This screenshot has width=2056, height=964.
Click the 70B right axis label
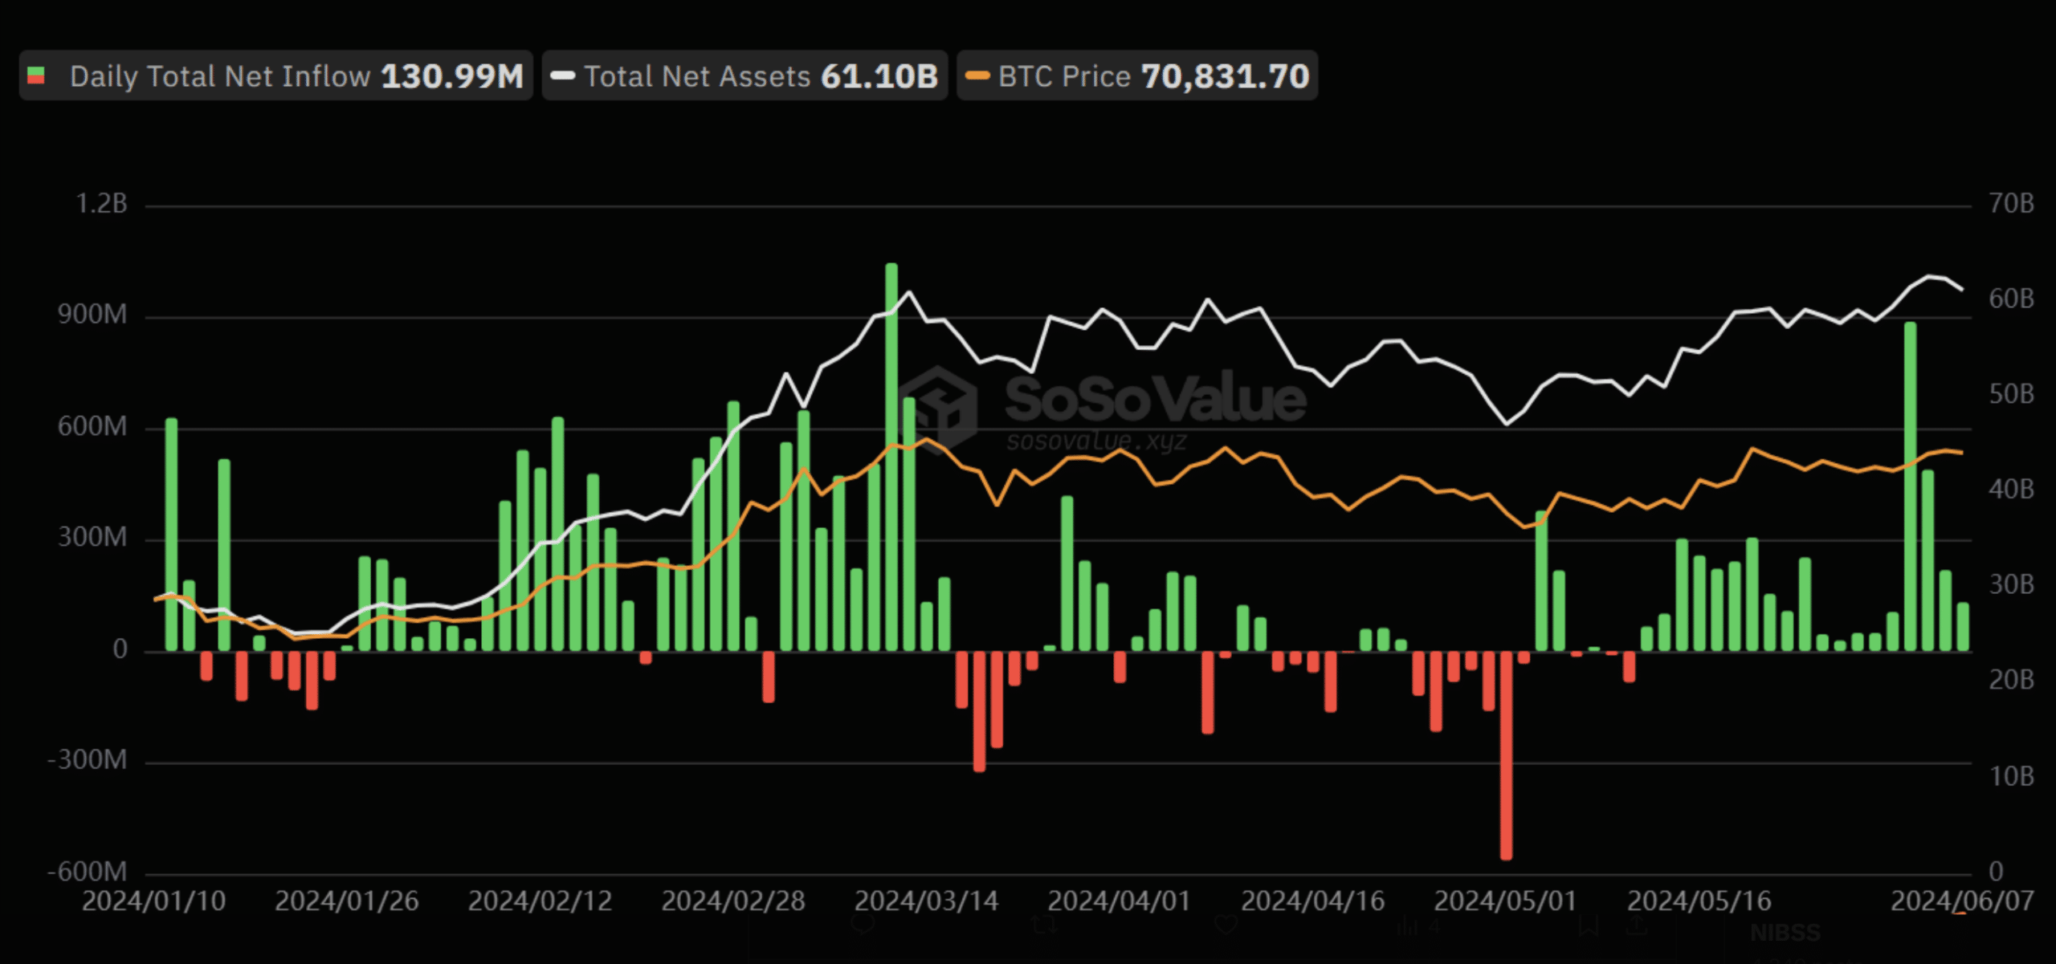click(2012, 204)
